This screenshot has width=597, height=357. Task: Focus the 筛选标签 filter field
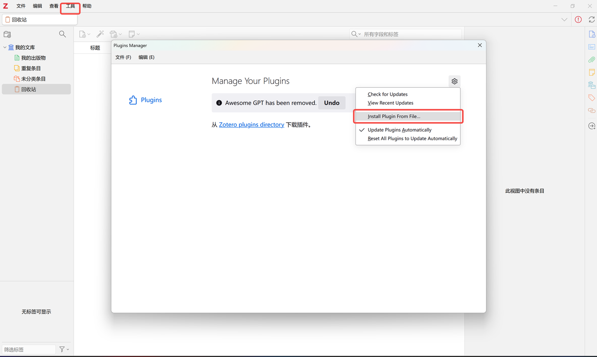[29, 350]
